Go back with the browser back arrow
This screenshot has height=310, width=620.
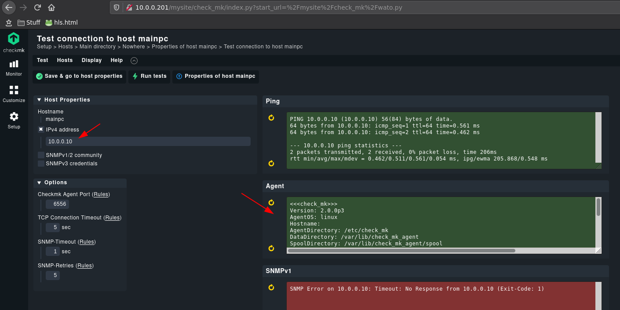9,7
